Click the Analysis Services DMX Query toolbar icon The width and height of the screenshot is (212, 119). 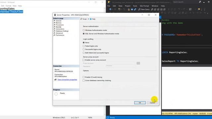[x=158, y=9]
